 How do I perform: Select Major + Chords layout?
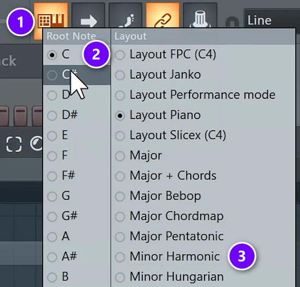pos(203,176)
